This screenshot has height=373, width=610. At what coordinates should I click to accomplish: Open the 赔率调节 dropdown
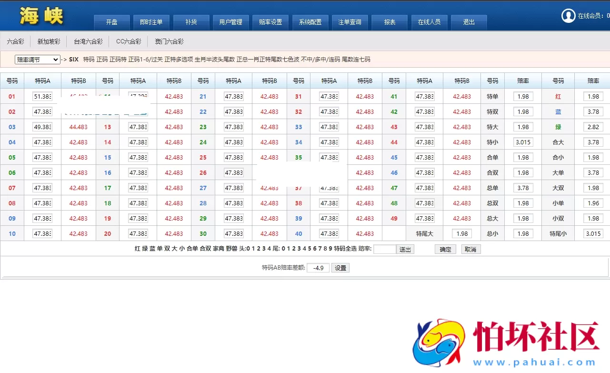click(x=37, y=60)
